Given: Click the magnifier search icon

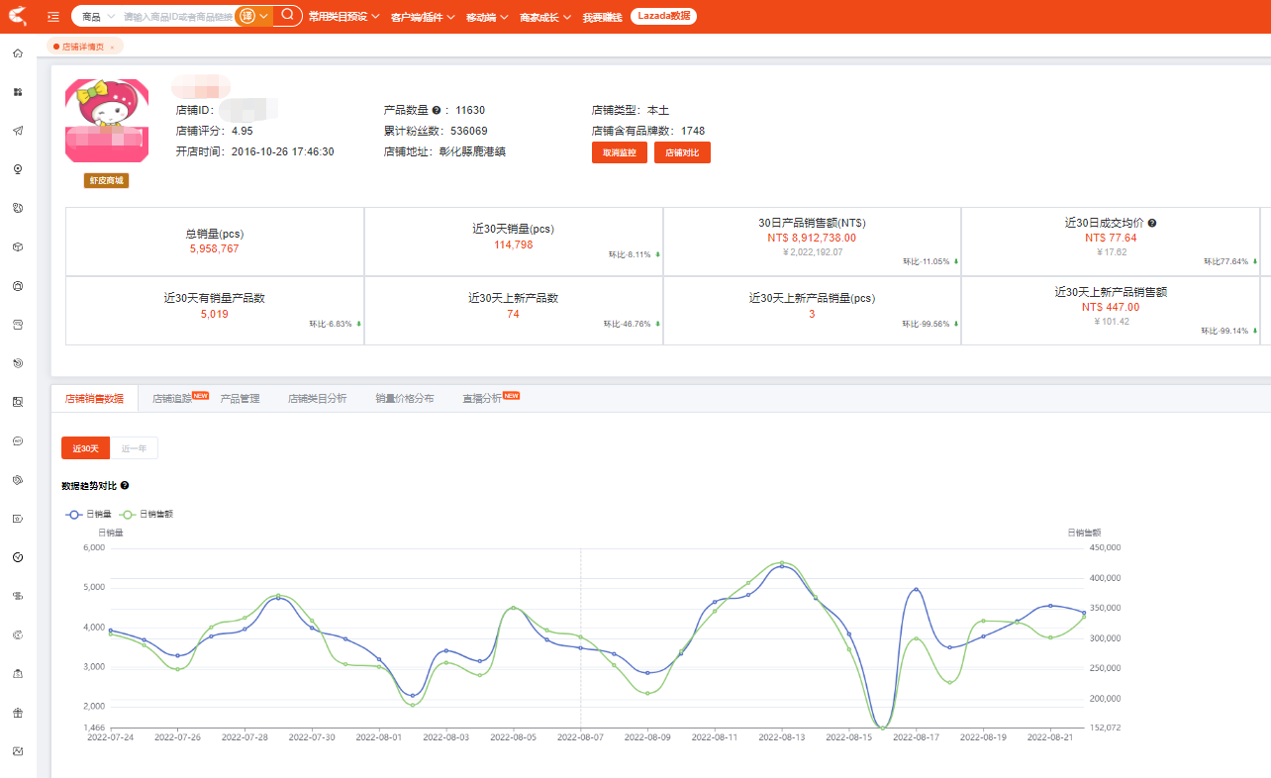Looking at the screenshot, I should pyautogui.click(x=286, y=16).
